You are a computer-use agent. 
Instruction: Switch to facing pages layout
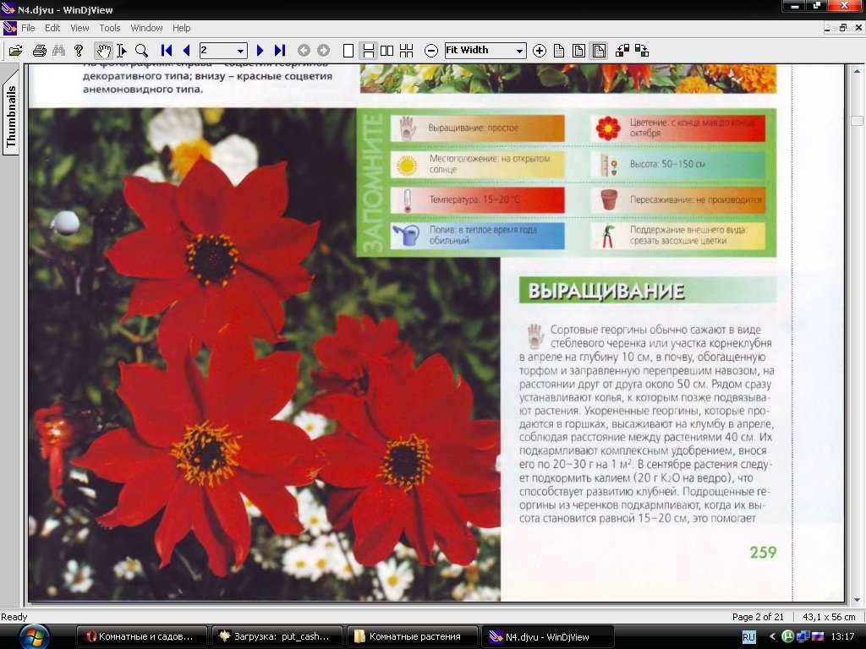pyautogui.click(x=386, y=51)
